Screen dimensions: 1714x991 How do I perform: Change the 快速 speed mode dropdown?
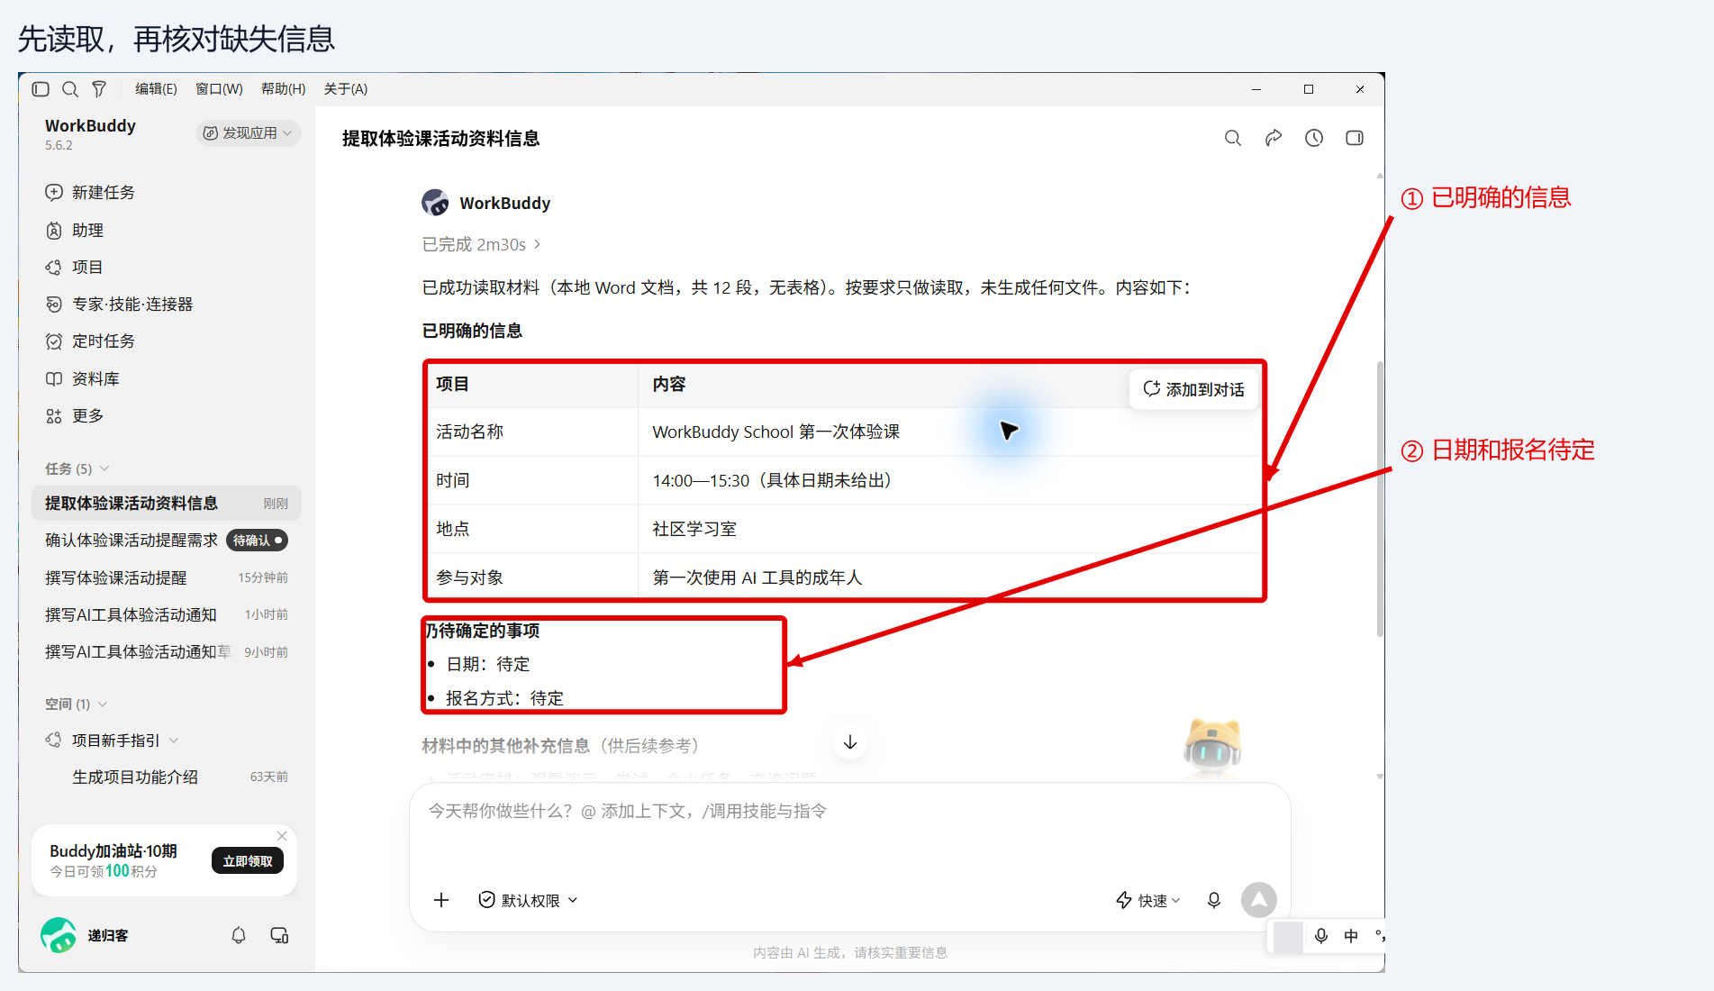[x=1148, y=900]
